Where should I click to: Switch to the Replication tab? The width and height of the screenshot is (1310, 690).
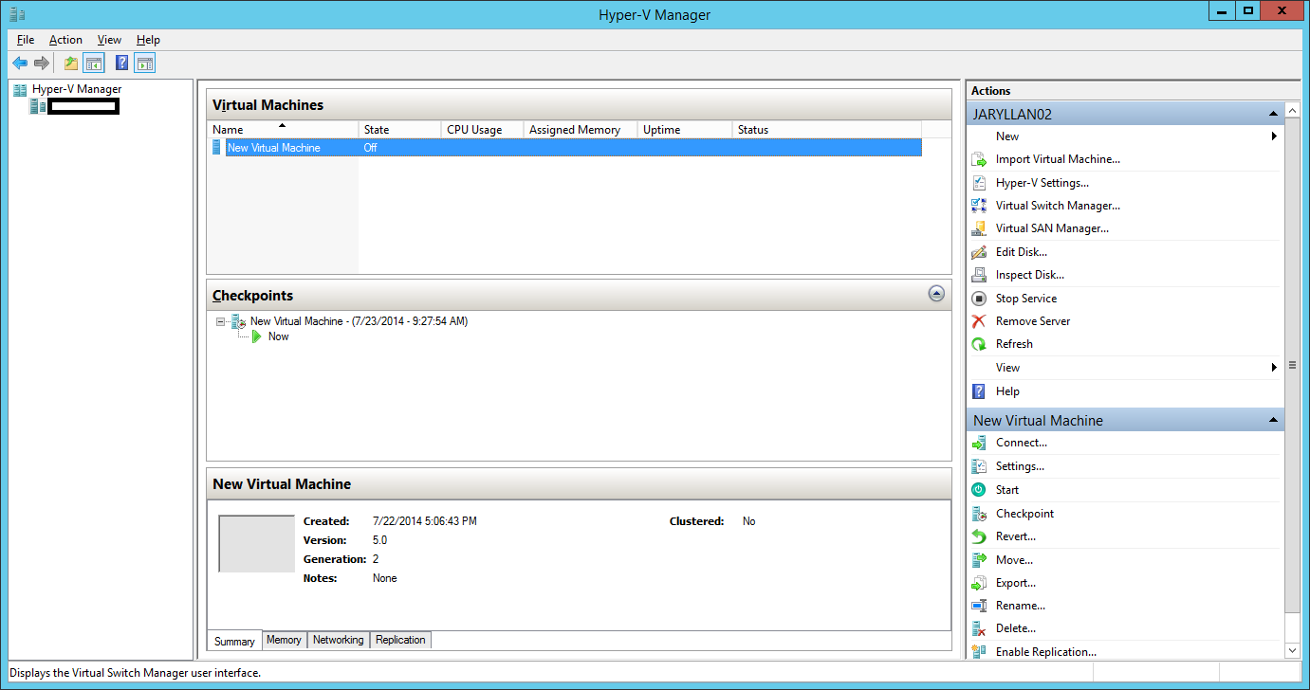pyautogui.click(x=400, y=640)
